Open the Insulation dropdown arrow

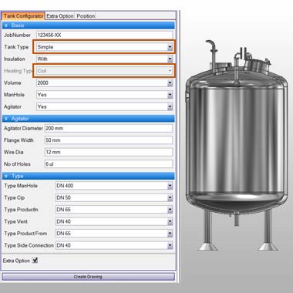170,59
